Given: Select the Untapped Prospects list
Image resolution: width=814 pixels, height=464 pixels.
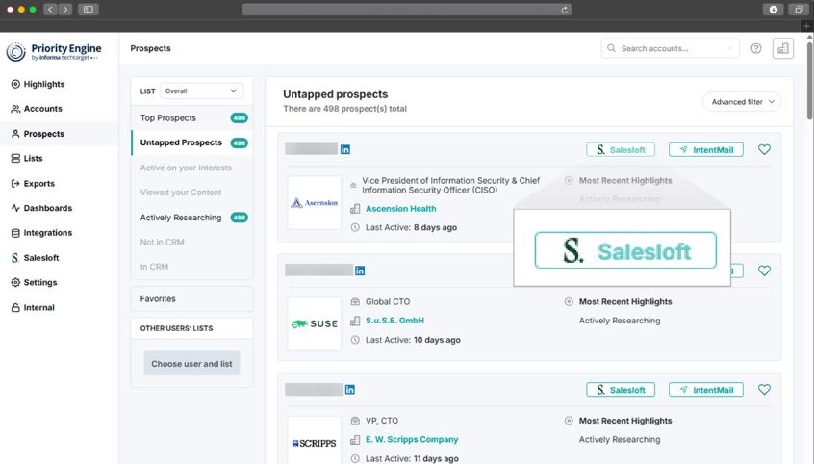Looking at the screenshot, I should tap(191, 142).
